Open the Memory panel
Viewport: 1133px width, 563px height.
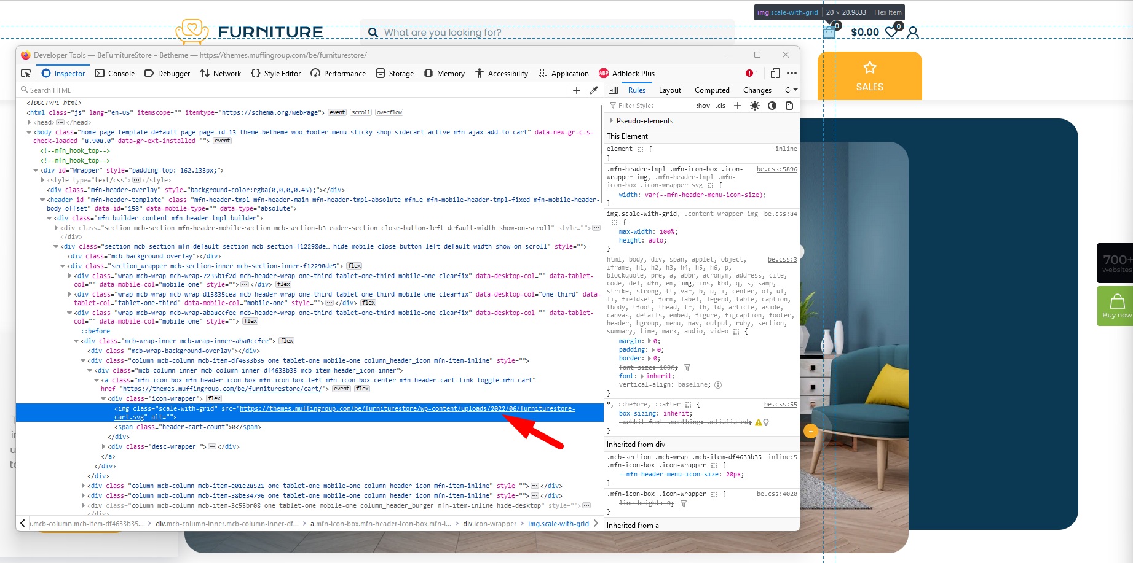coord(444,73)
